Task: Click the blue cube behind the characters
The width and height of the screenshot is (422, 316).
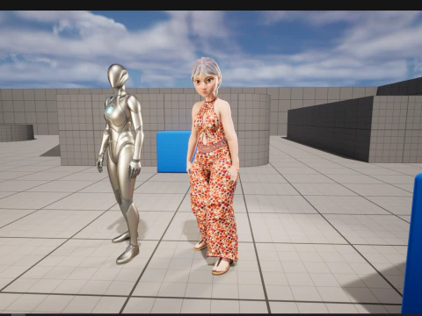Action: point(174,152)
